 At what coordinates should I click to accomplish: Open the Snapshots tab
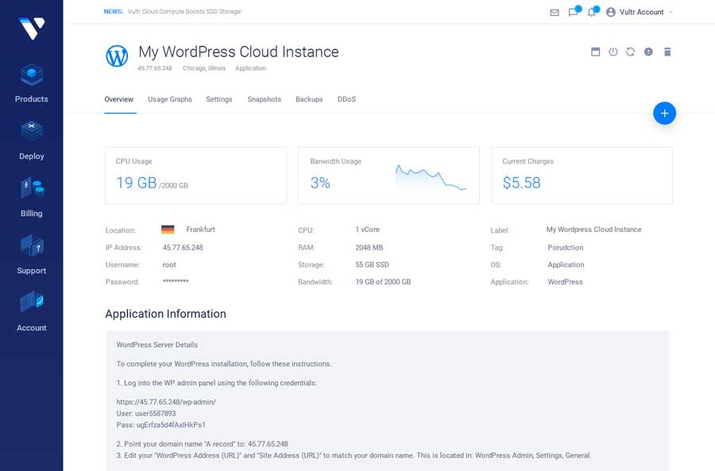[x=264, y=99]
